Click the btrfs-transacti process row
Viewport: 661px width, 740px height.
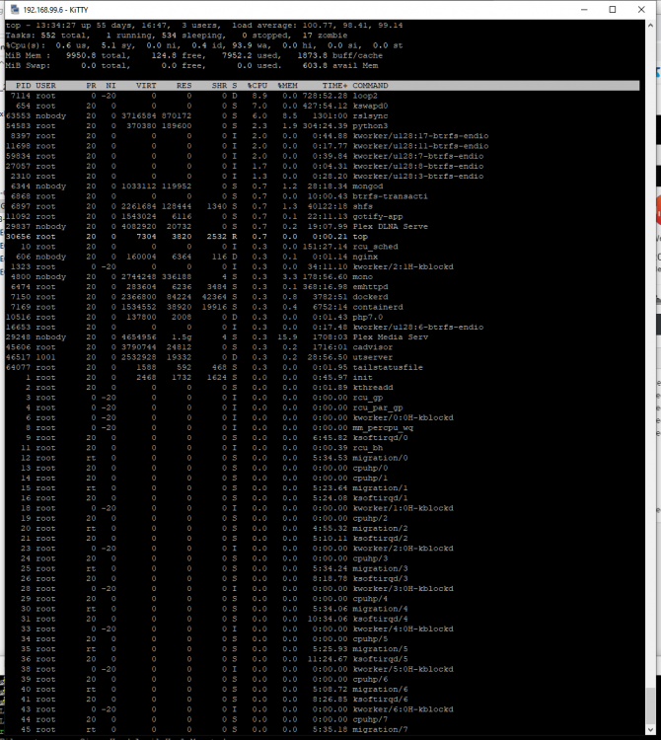[x=323, y=196]
